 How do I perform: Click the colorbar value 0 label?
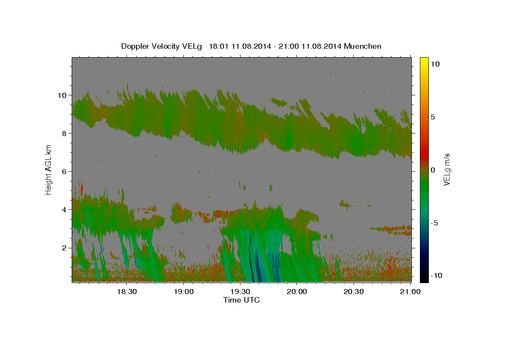(433, 169)
